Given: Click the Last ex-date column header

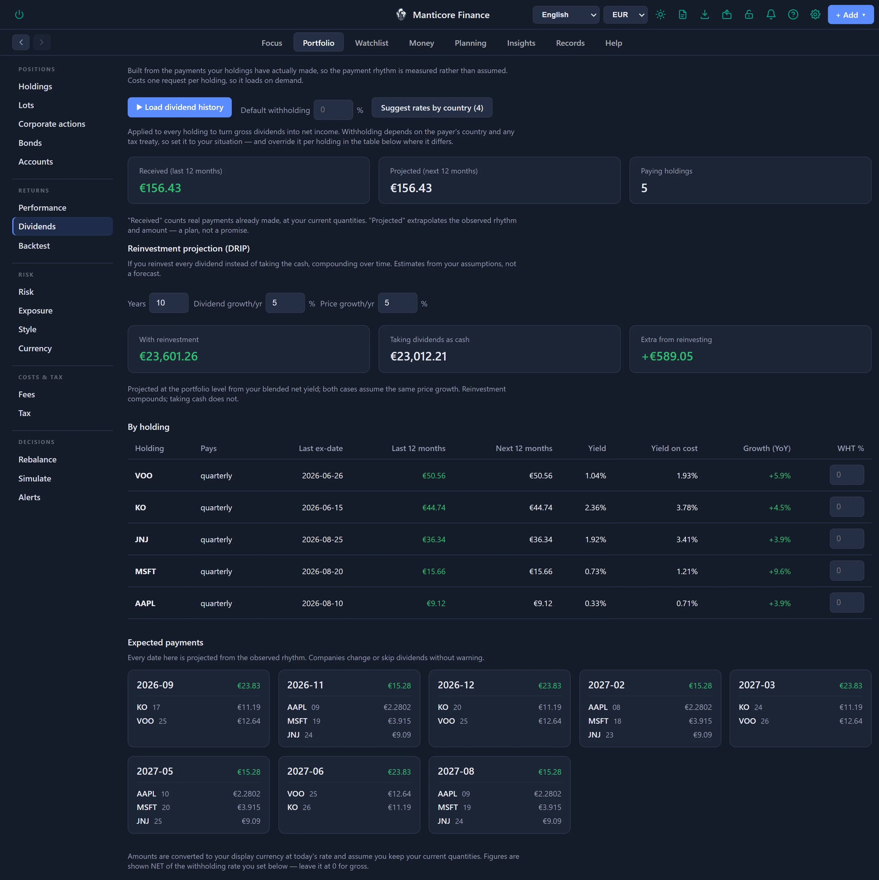Looking at the screenshot, I should tap(320, 448).
